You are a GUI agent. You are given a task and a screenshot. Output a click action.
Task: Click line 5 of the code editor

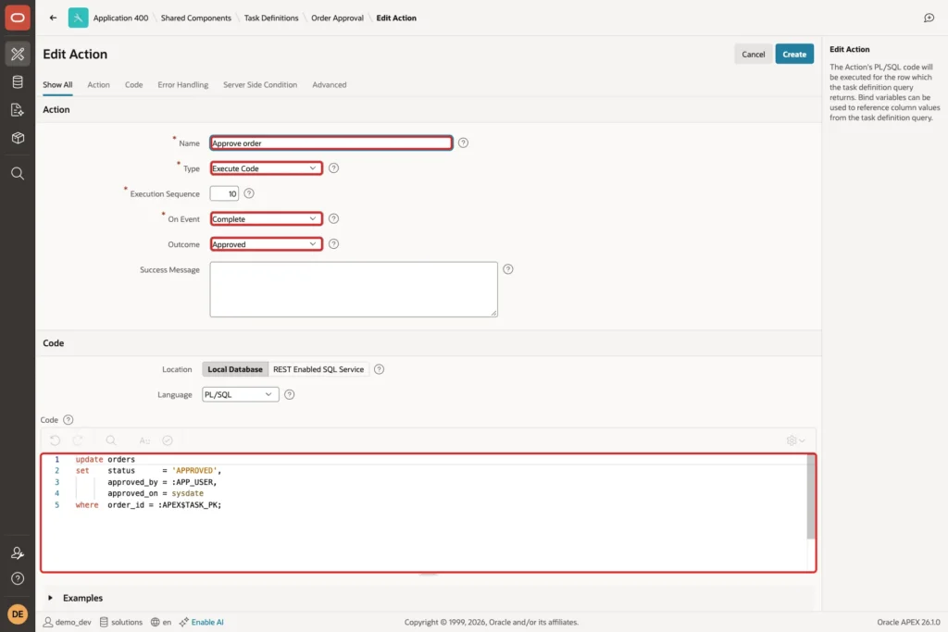tap(149, 504)
